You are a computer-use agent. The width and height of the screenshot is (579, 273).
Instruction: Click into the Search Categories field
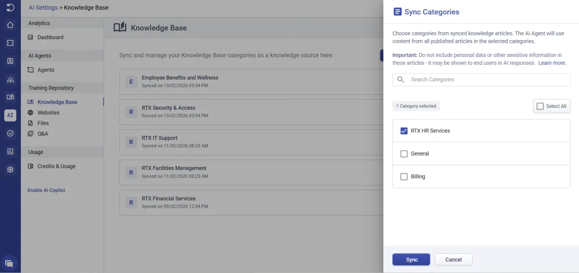481,80
